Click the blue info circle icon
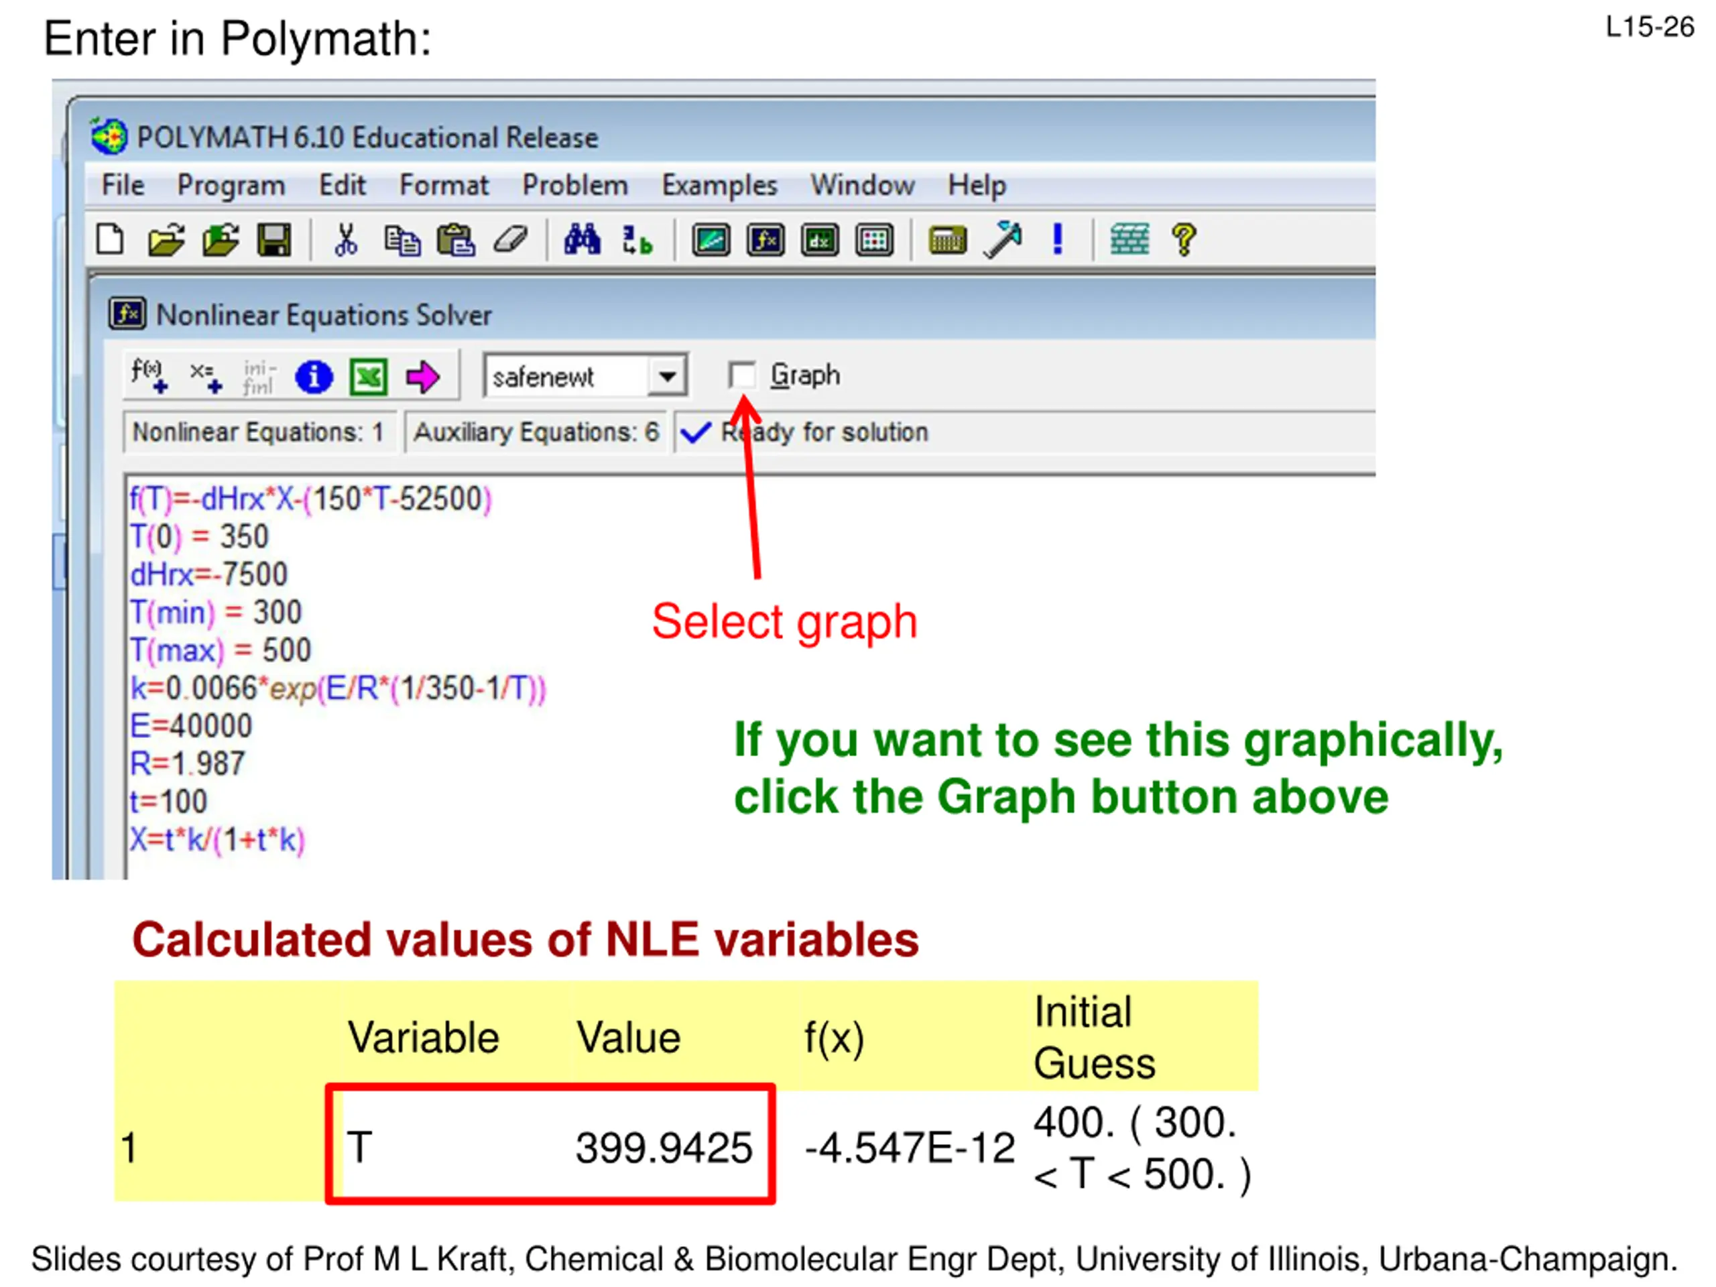Screen dimensions: 1716x1287 (314, 377)
